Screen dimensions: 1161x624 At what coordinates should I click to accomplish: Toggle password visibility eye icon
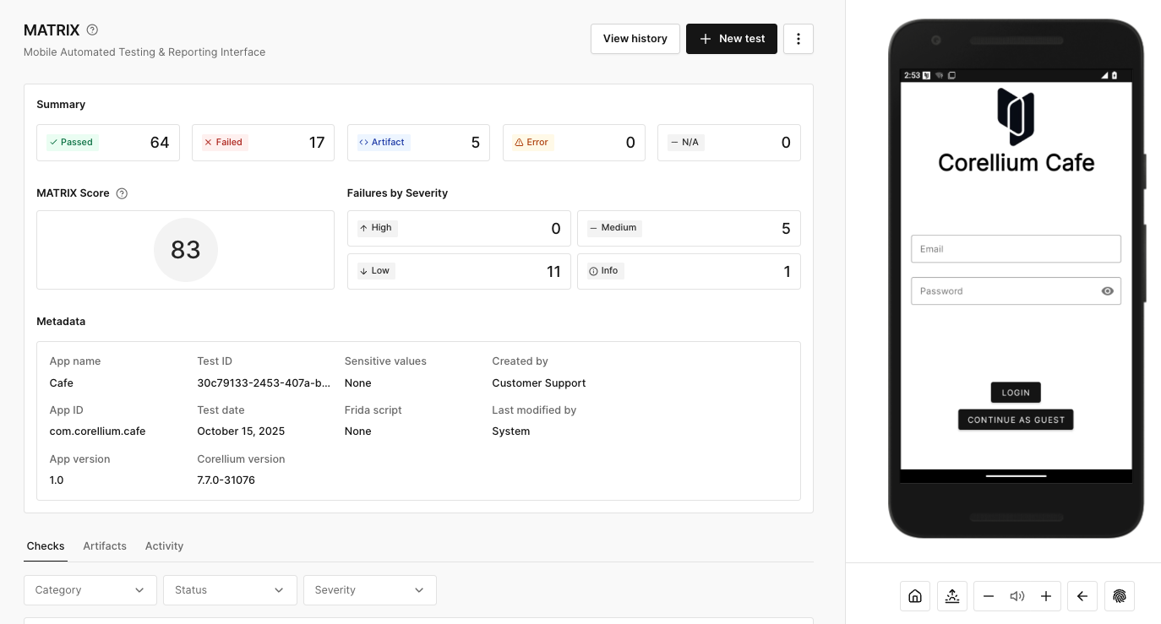coord(1107,291)
